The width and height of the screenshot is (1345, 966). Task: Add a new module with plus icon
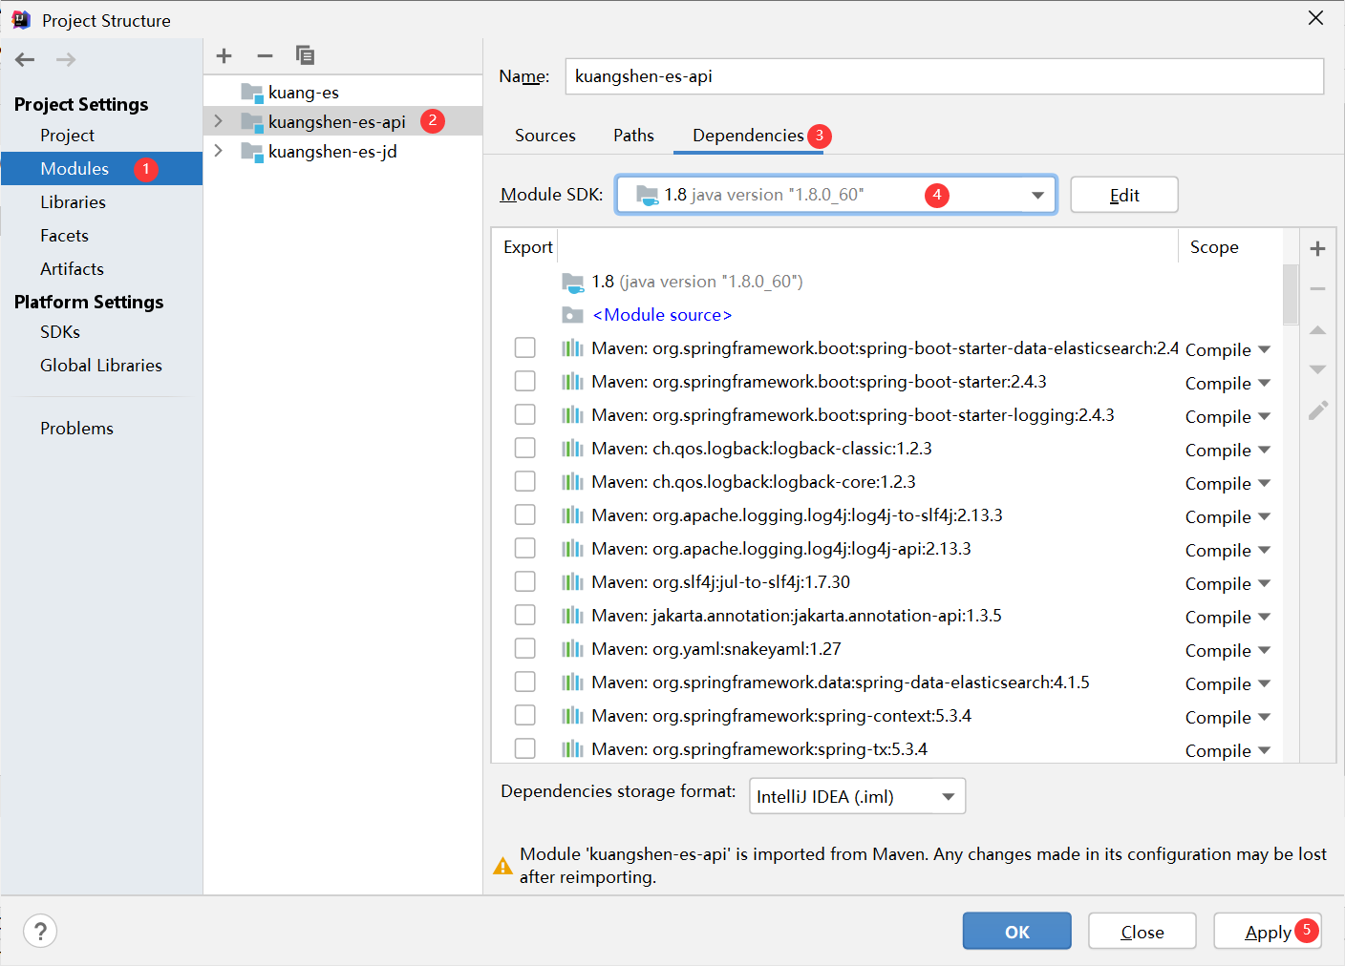coord(224,55)
